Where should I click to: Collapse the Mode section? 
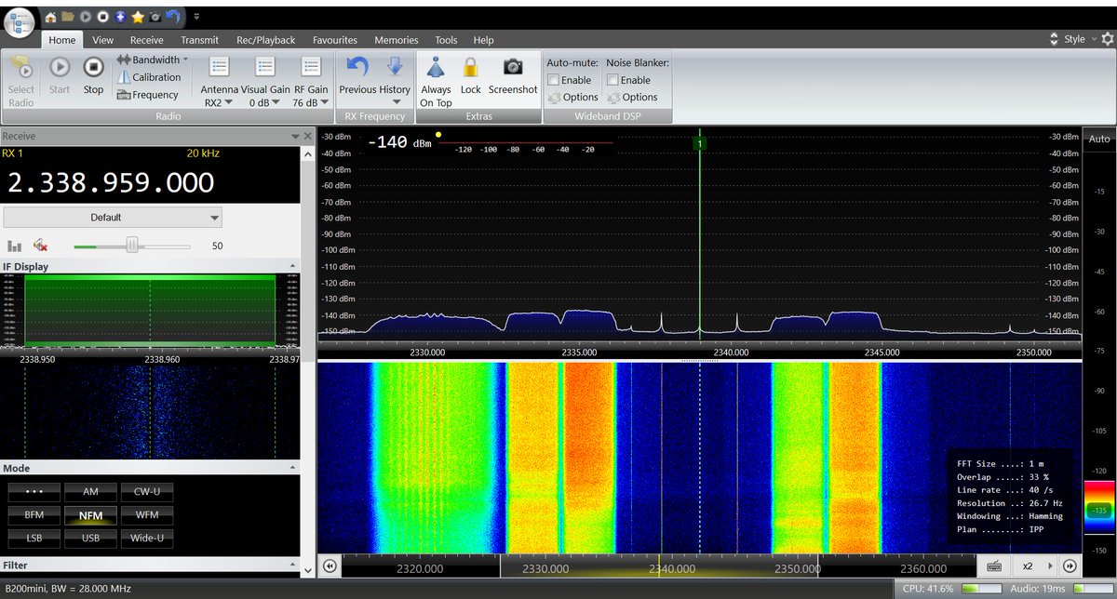click(x=293, y=469)
